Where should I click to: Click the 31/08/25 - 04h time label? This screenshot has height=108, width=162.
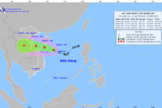coord(23,33)
